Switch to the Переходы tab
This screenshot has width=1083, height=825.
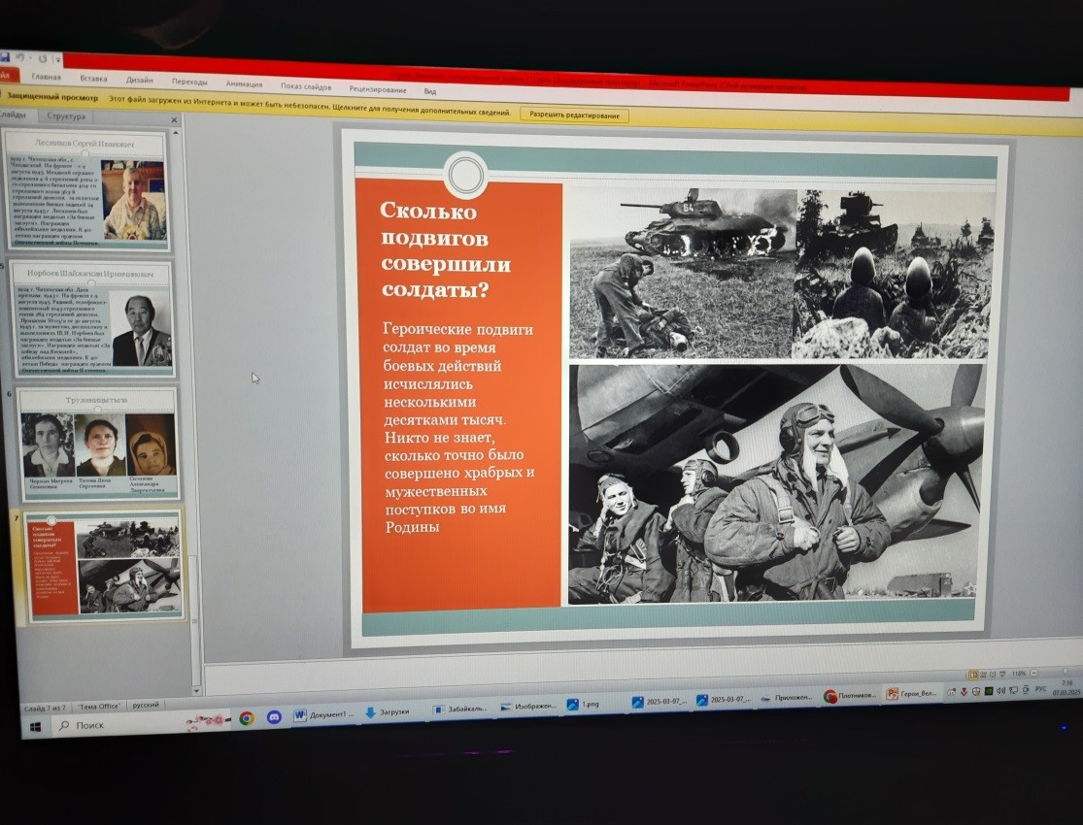pos(189,82)
